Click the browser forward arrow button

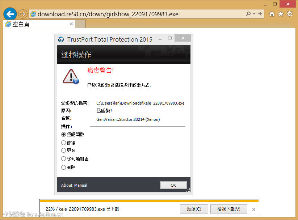[x=23, y=14]
